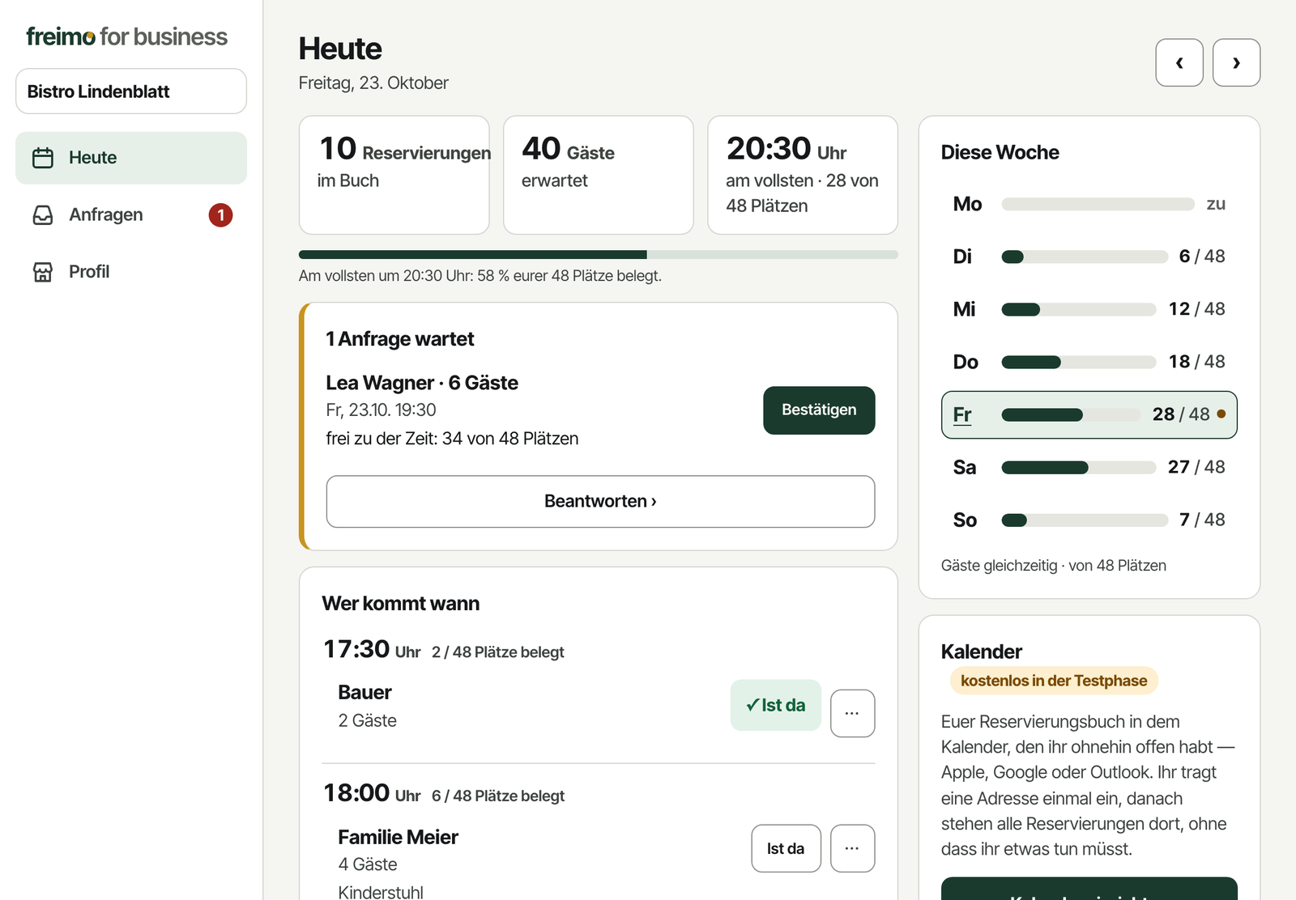Click the Beantworten button
Image resolution: width=1296 pixels, height=900 pixels.
pos(600,502)
